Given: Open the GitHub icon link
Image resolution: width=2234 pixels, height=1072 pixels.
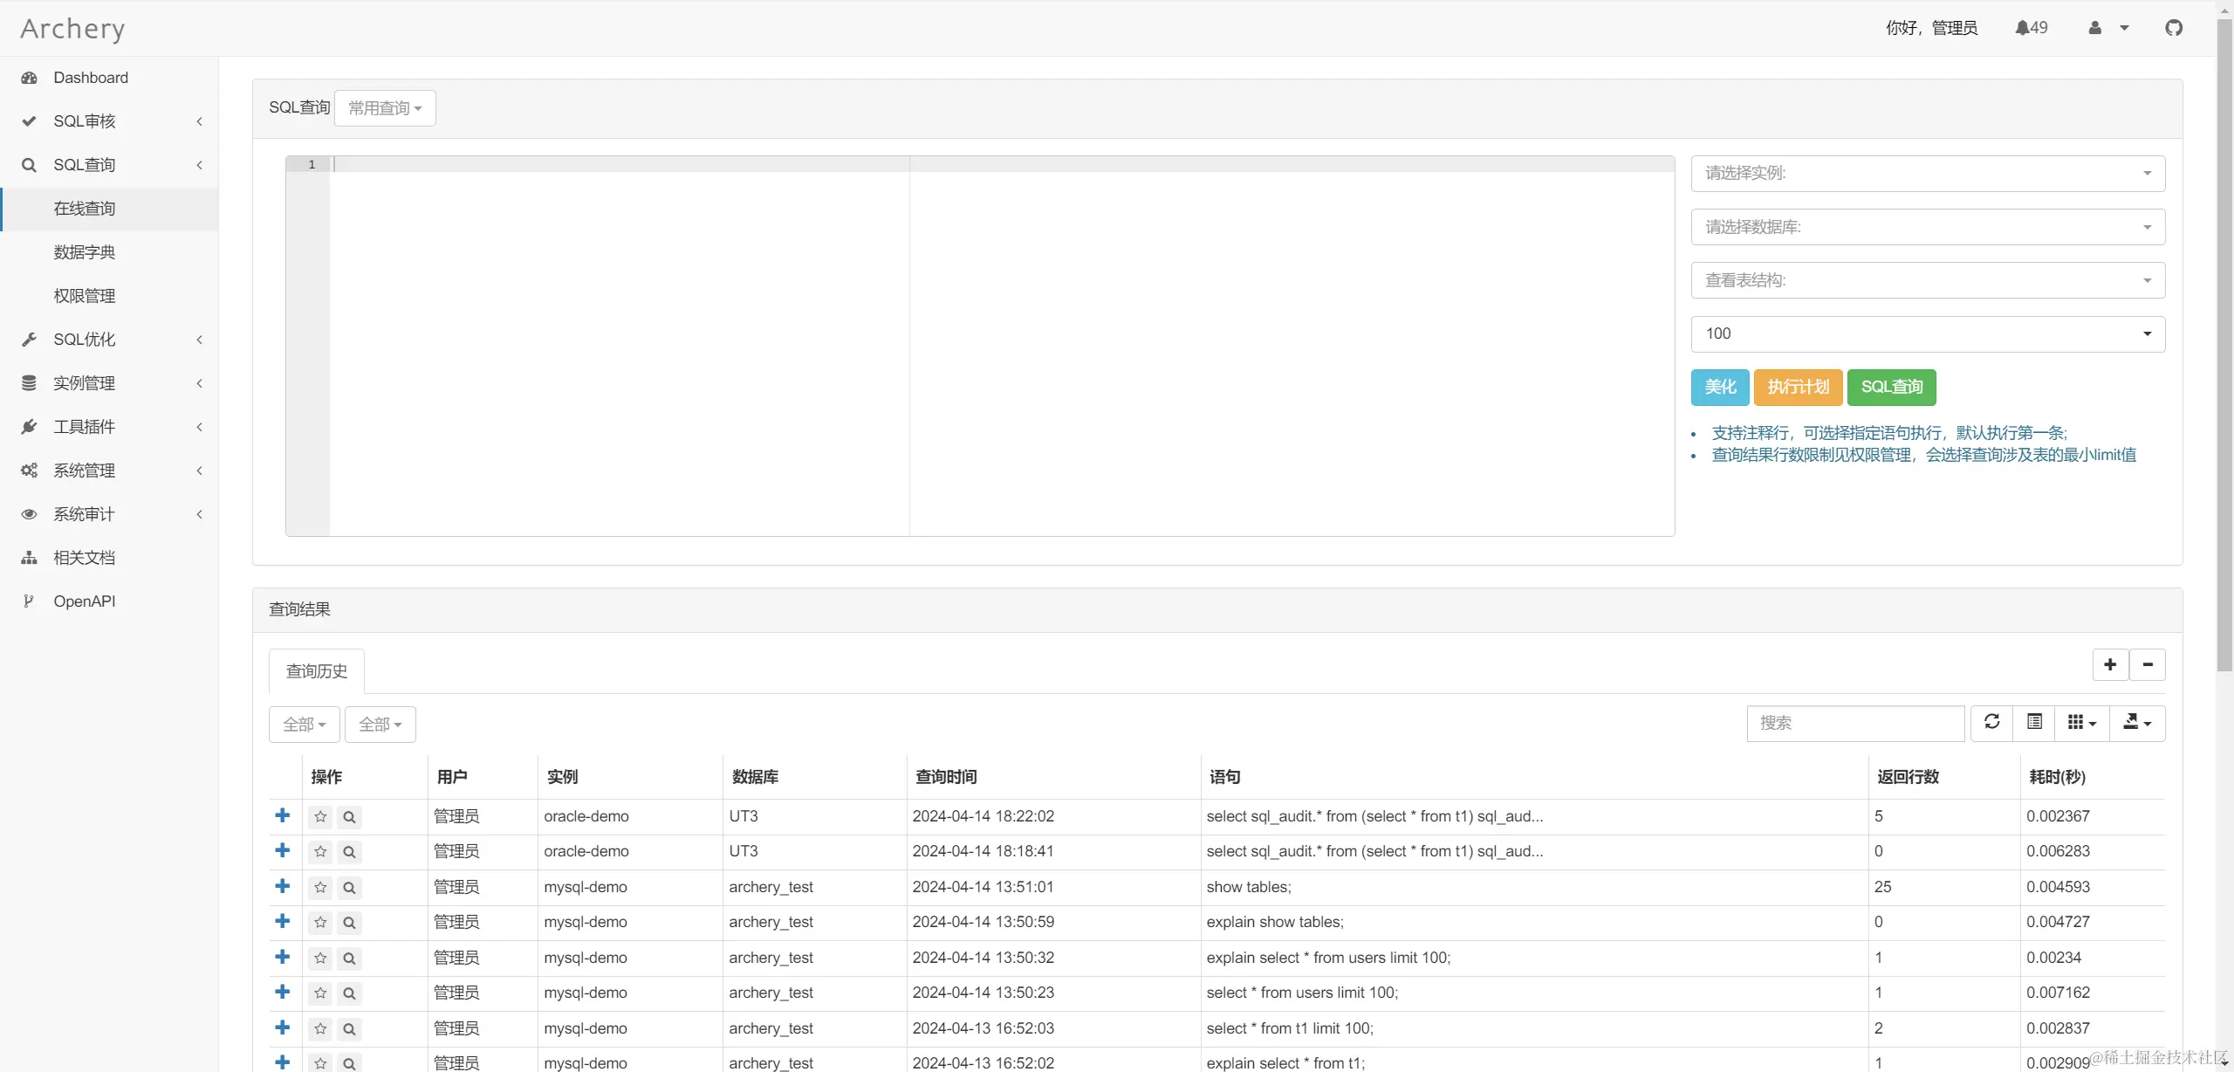Looking at the screenshot, I should tap(2173, 28).
